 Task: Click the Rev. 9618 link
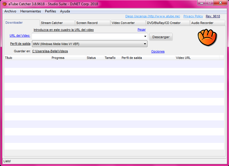pos(213,16)
